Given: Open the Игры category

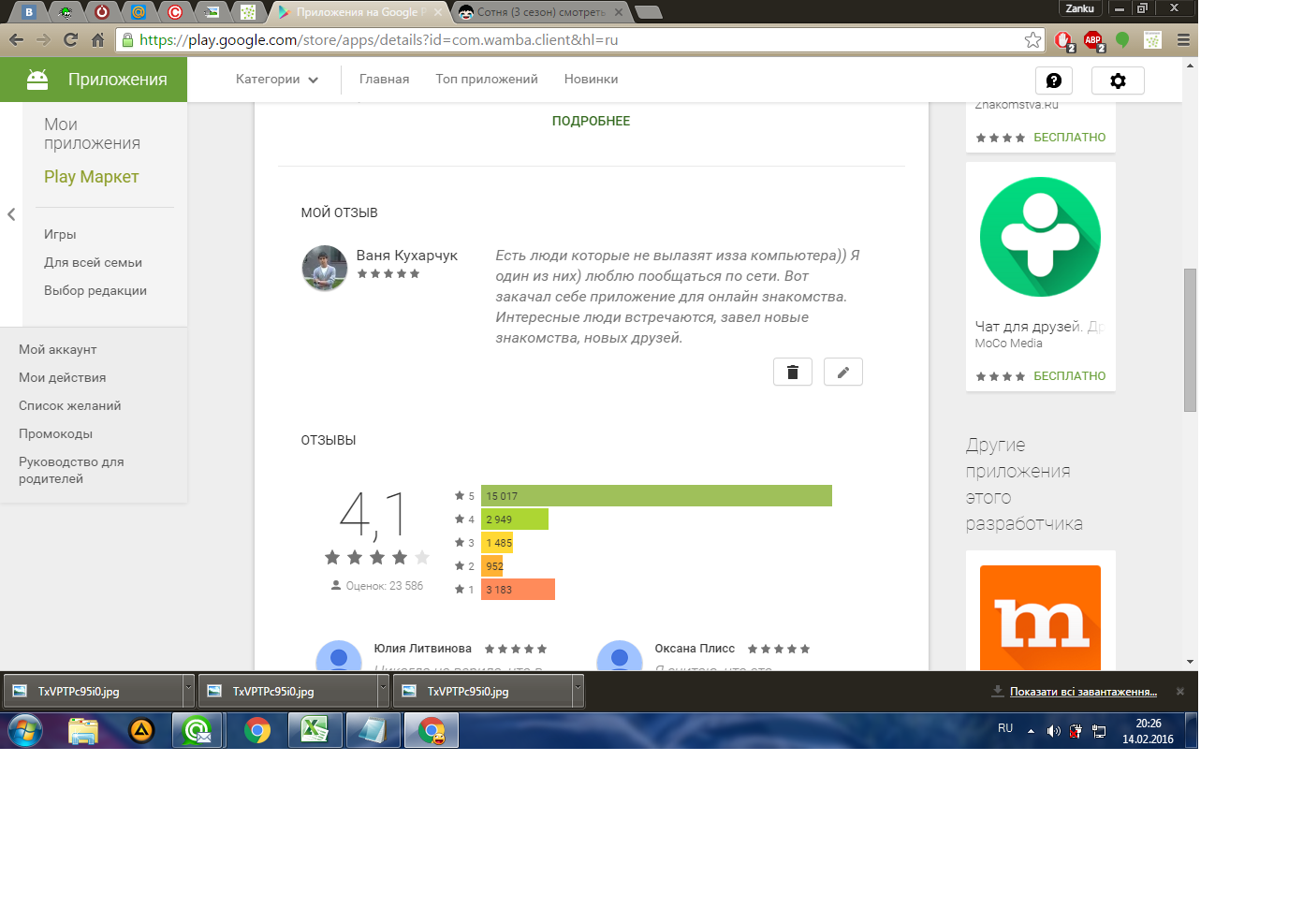Looking at the screenshot, I should coord(60,235).
